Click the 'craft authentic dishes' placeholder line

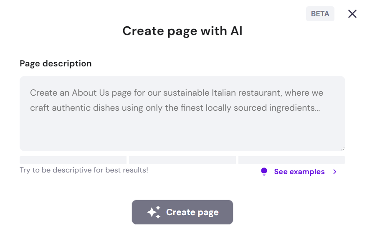click(175, 108)
